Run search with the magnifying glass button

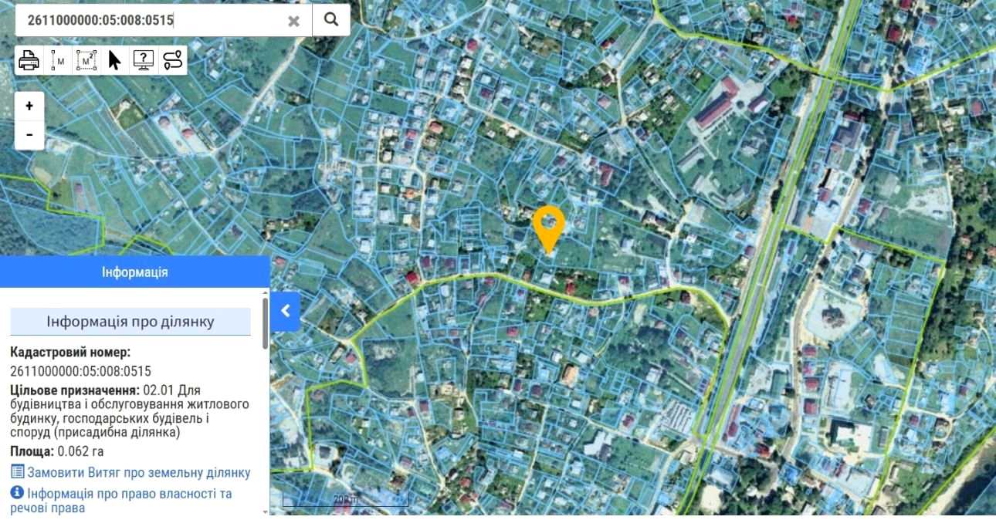[331, 20]
